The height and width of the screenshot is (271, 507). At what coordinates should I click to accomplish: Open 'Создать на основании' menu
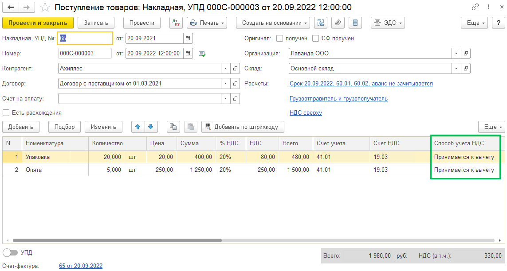tap(273, 23)
